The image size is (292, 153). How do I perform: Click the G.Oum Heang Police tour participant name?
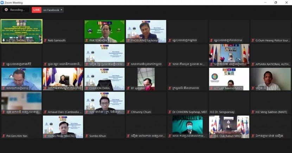(x=270, y=40)
